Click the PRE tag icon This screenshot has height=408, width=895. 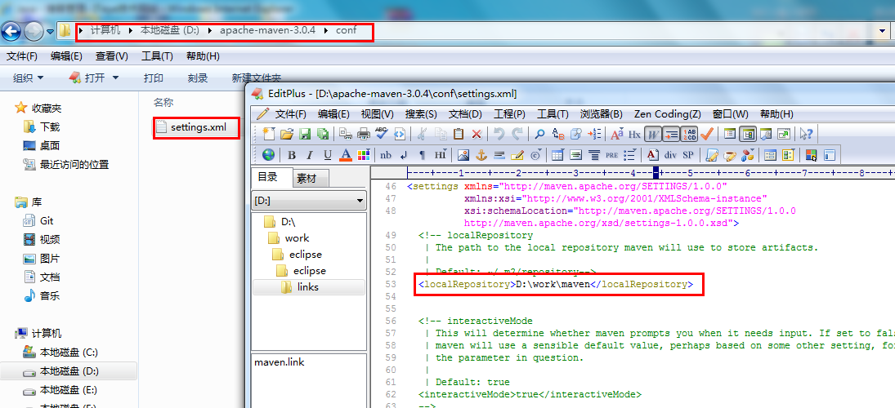[612, 155]
